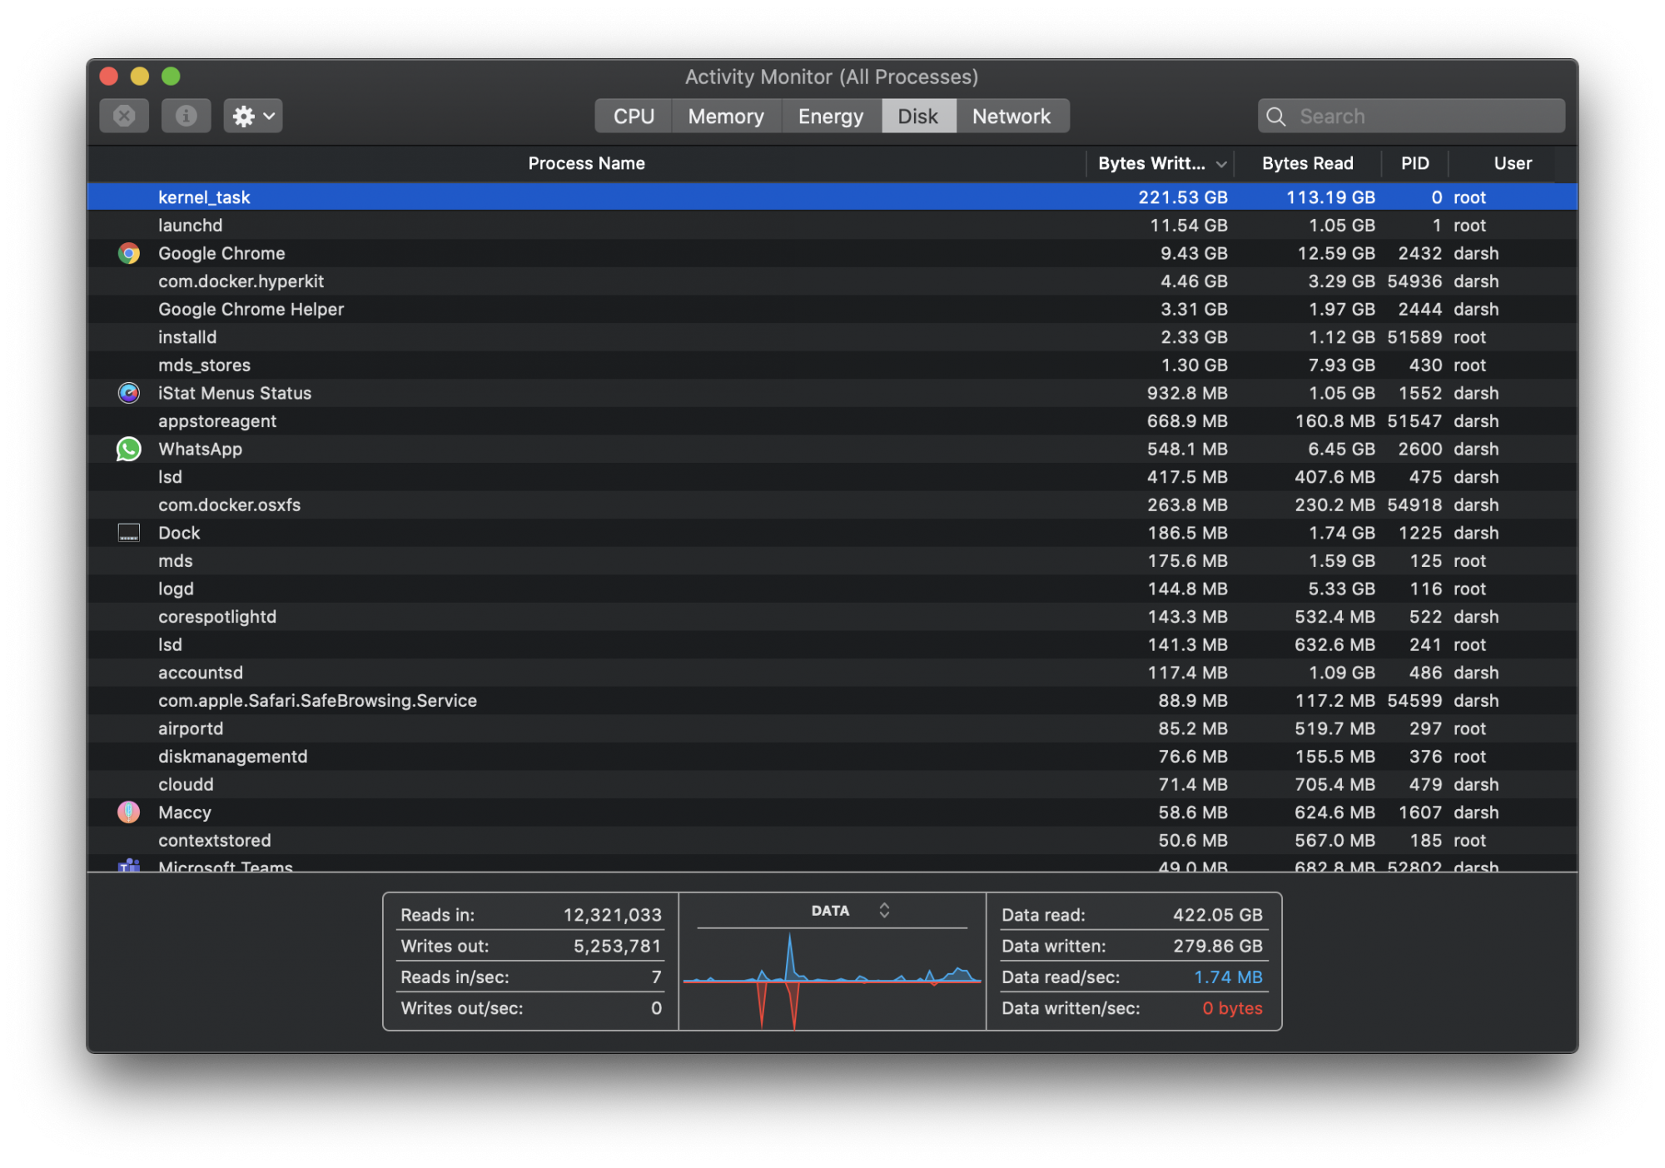Select com.apple.Safari.SafeBrowsing.Service row
Image resolution: width=1665 pixels, height=1168 pixels.
[832, 701]
